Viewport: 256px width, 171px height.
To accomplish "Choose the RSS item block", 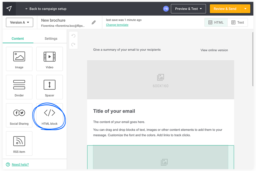I will pos(19,143).
